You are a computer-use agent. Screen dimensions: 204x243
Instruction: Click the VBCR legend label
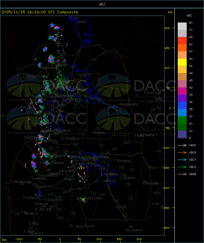pos(192,152)
